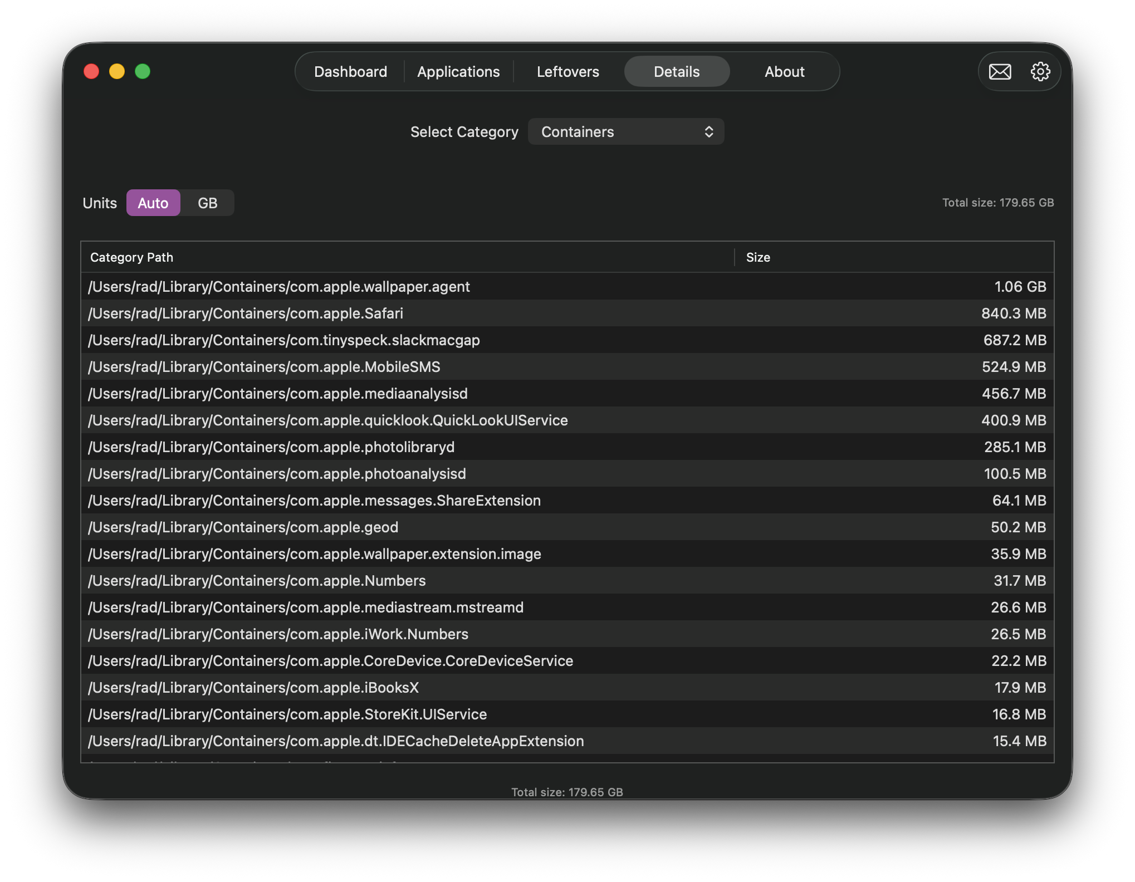Select the com.apple.mediaanalysisd row
Viewport: 1135px width, 882px height.
[567, 394]
